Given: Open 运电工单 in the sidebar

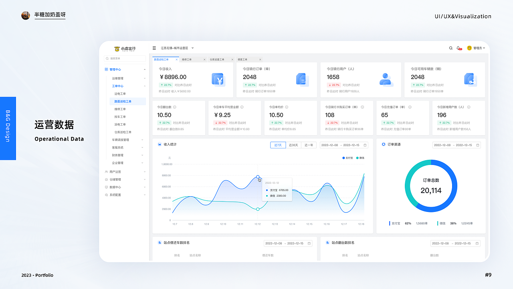Looking at the screenshot, I should coord(120,94).
